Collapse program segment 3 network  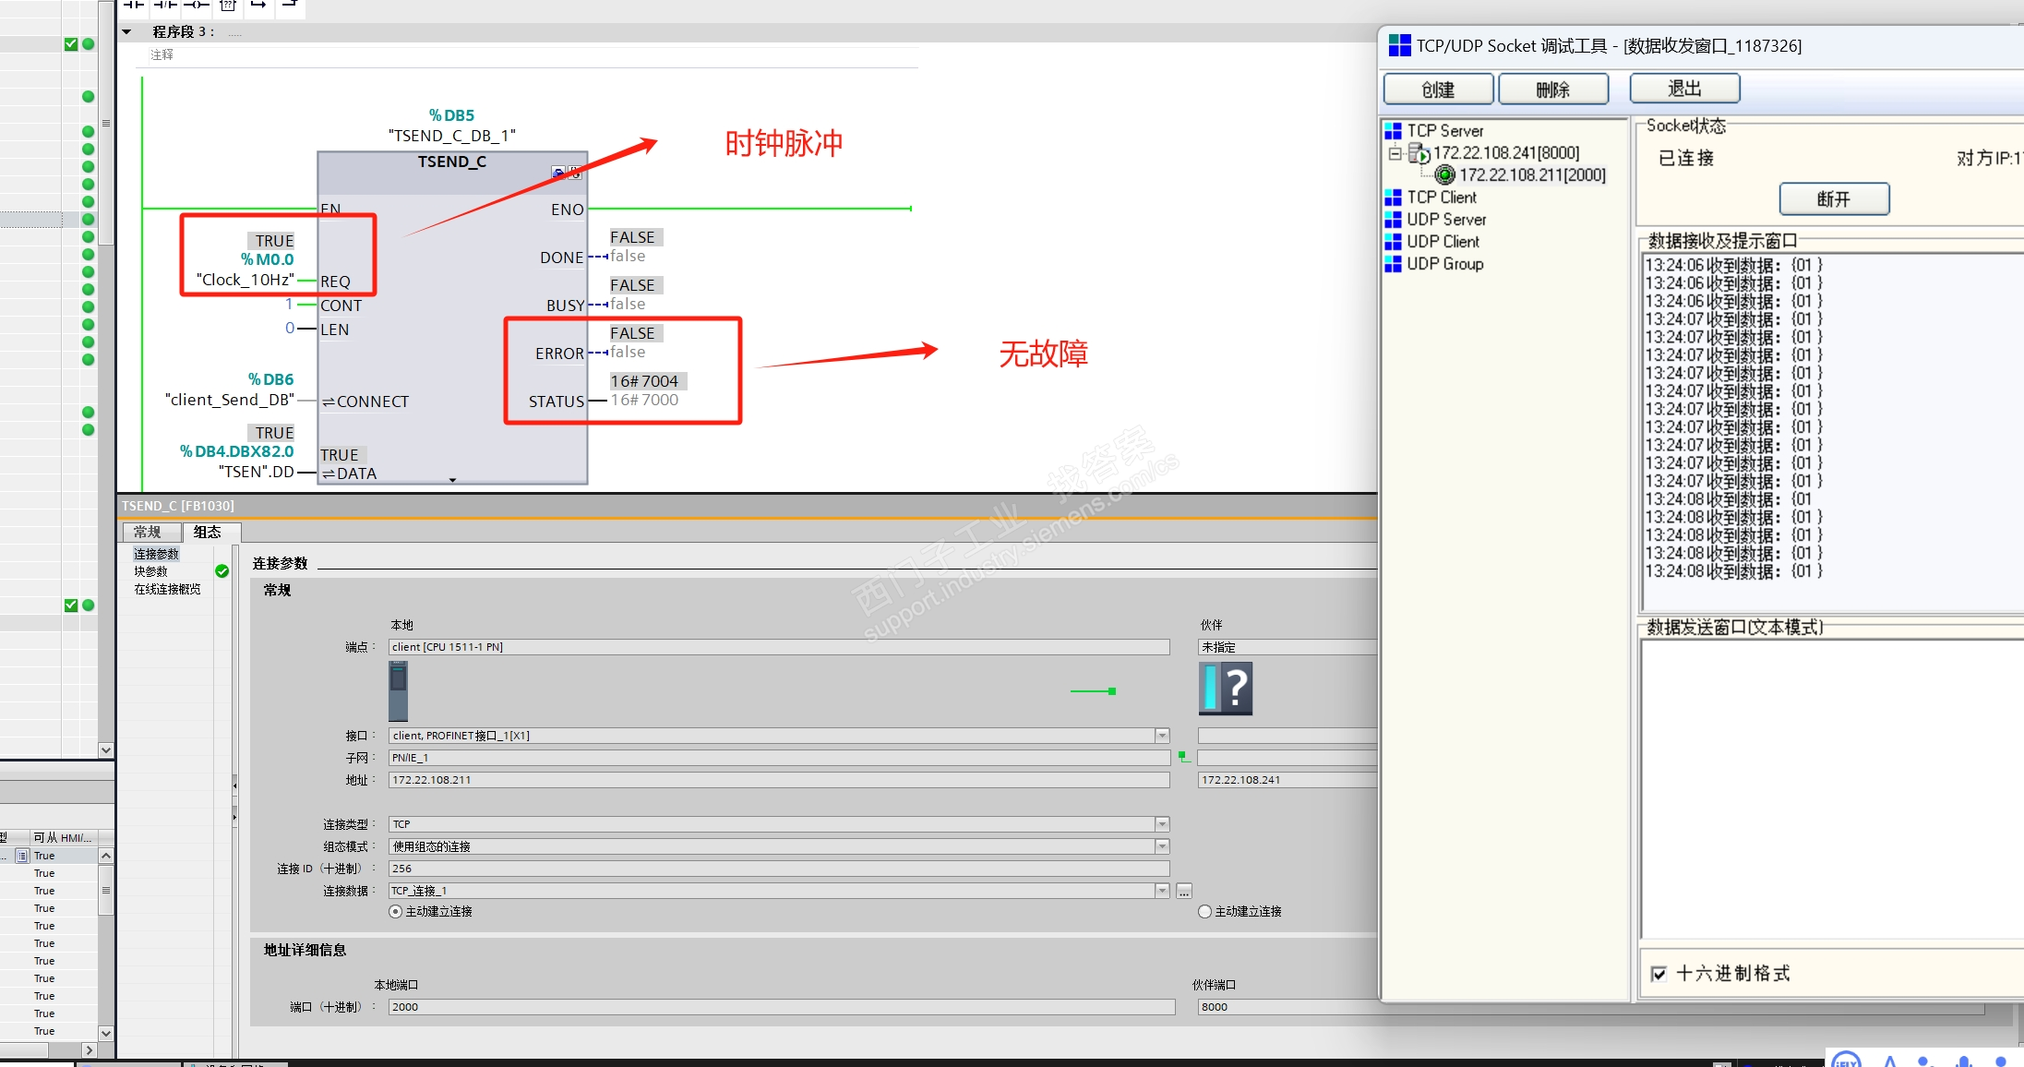(127, 31)
